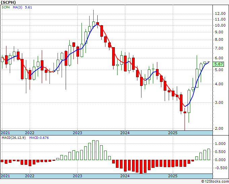The height and width of the screenshot is (184, 229).
Task: Click the tallest green MACD bar in 2023
Action: [x=94, y=150]
